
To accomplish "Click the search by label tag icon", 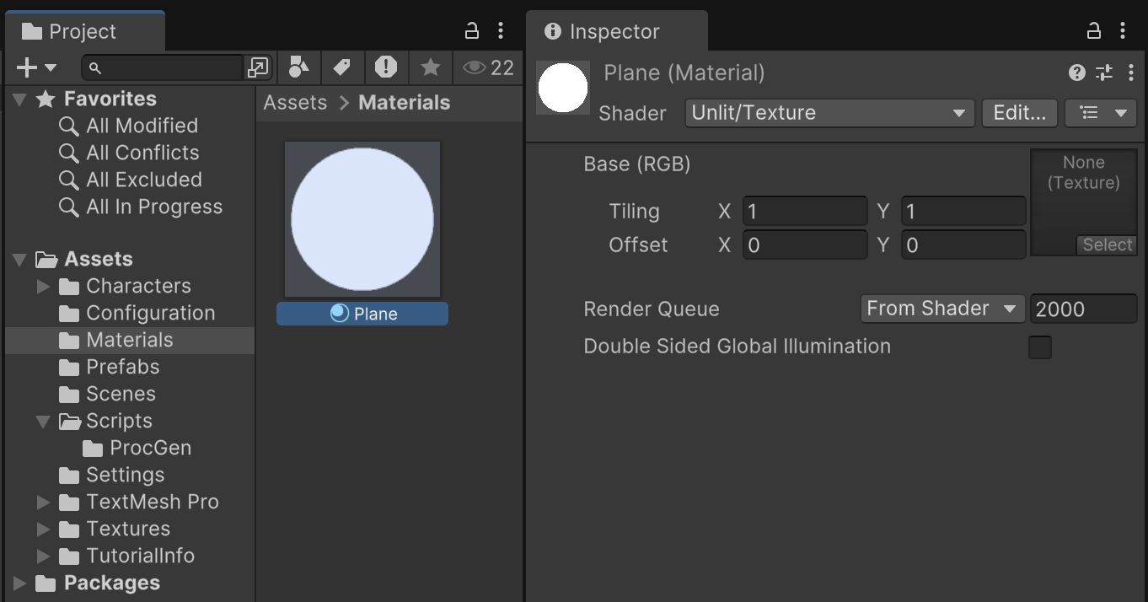I will click(x=342, y=67).
